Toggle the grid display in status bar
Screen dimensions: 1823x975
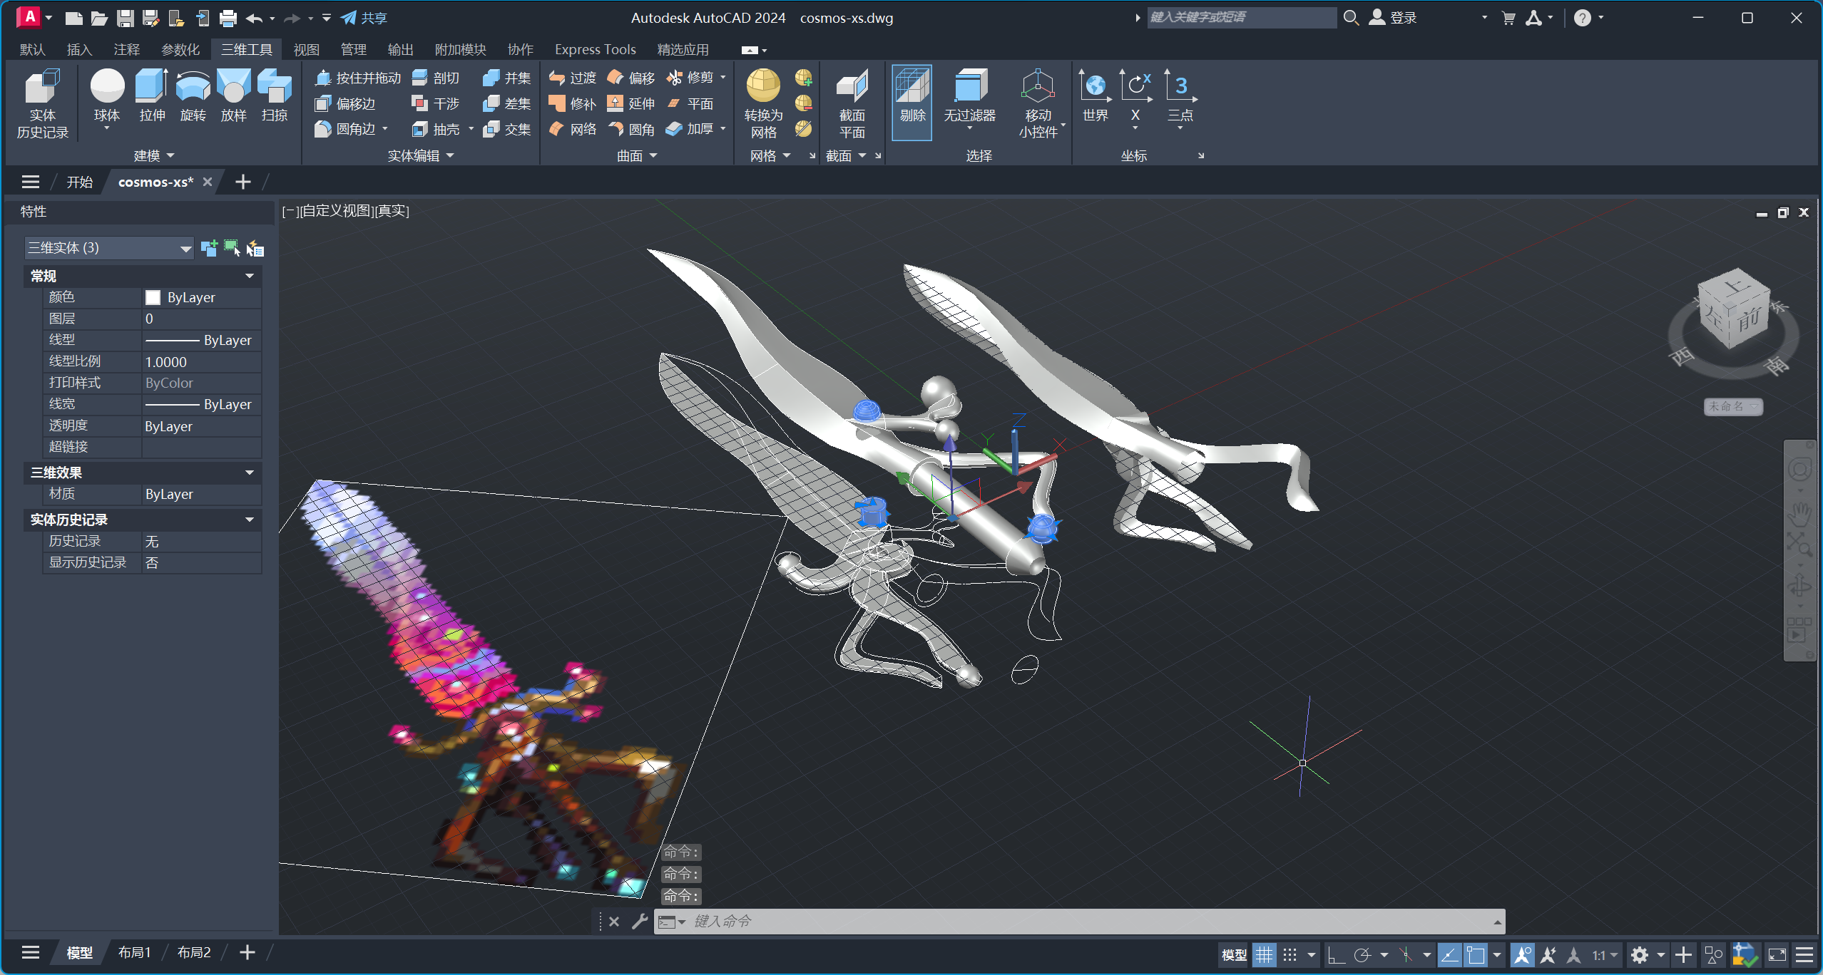(1264, 955)
